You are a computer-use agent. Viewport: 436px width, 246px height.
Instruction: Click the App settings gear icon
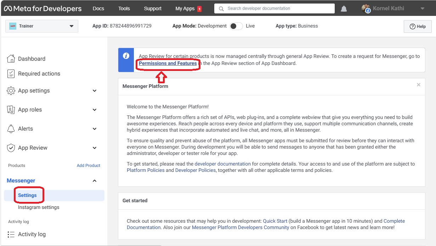point(11,91)
